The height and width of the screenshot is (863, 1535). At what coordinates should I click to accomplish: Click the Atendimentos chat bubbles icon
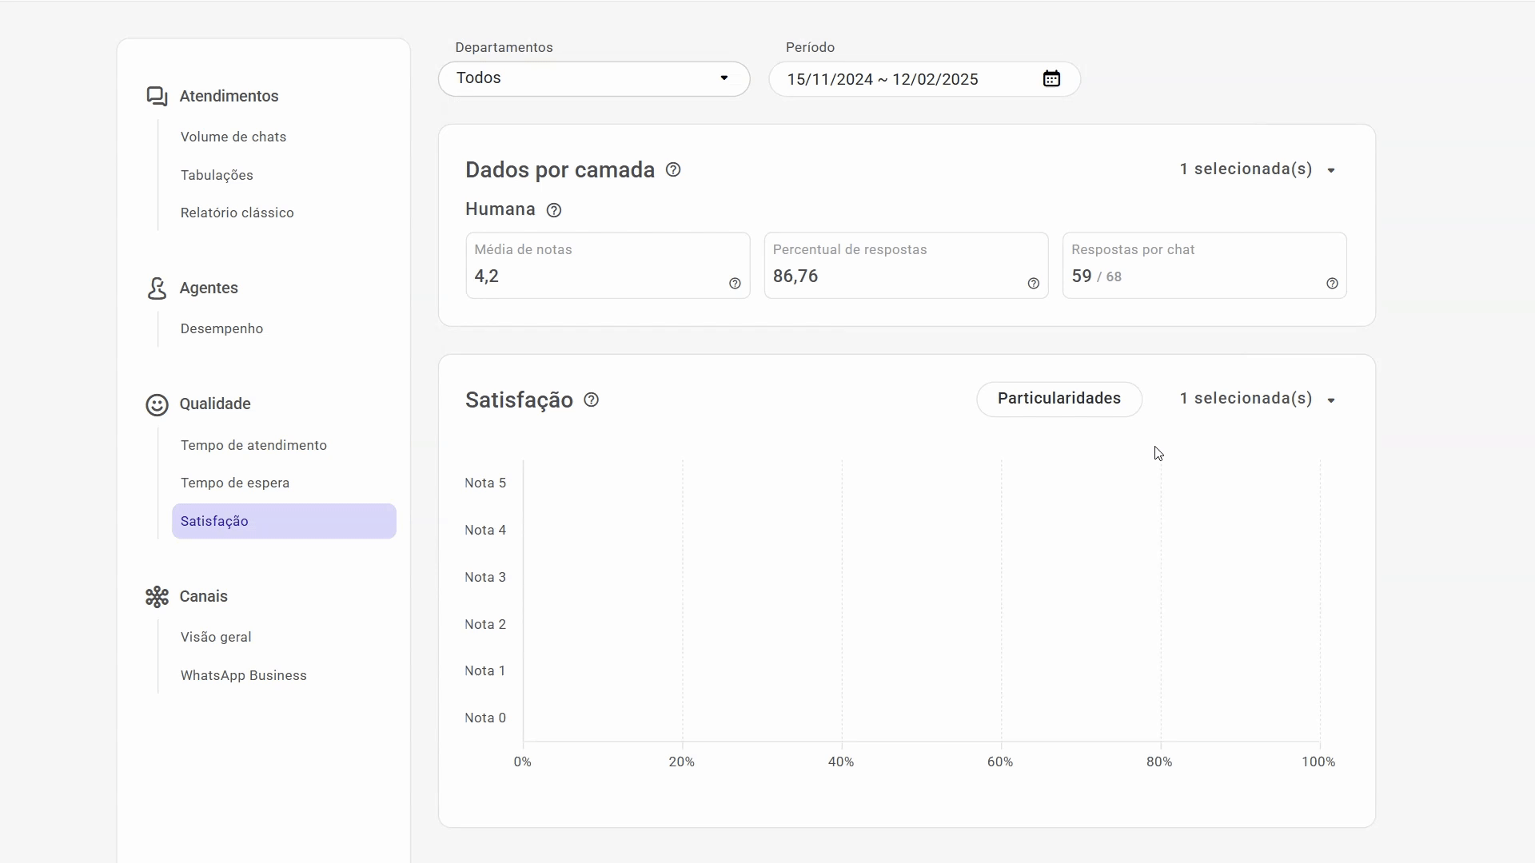point(157,97)
